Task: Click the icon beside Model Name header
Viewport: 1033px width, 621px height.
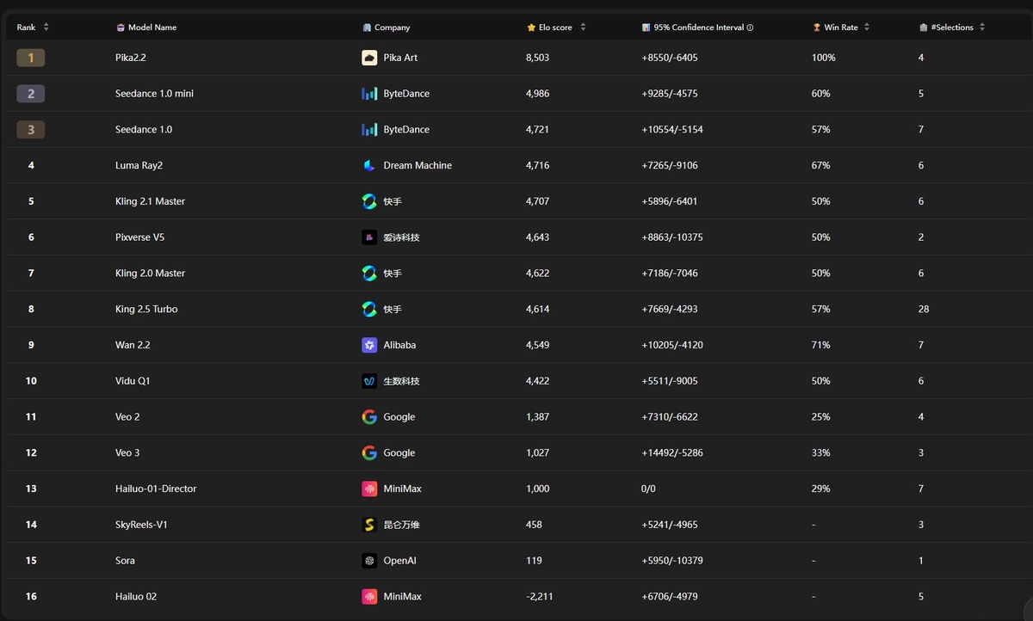Action: (x=121, y=28)
